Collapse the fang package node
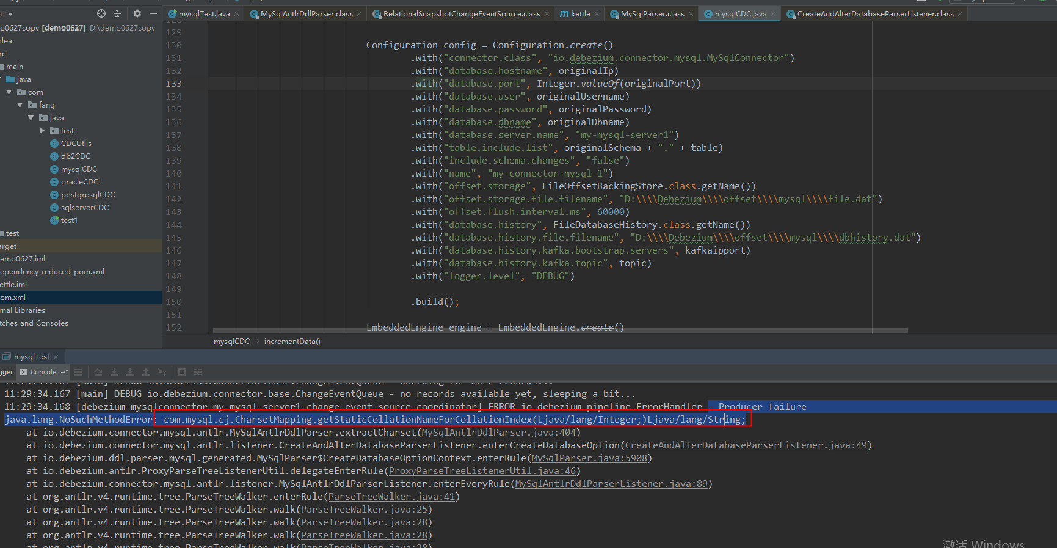This screenshot has height=548, width=1057. click(20, 105)
